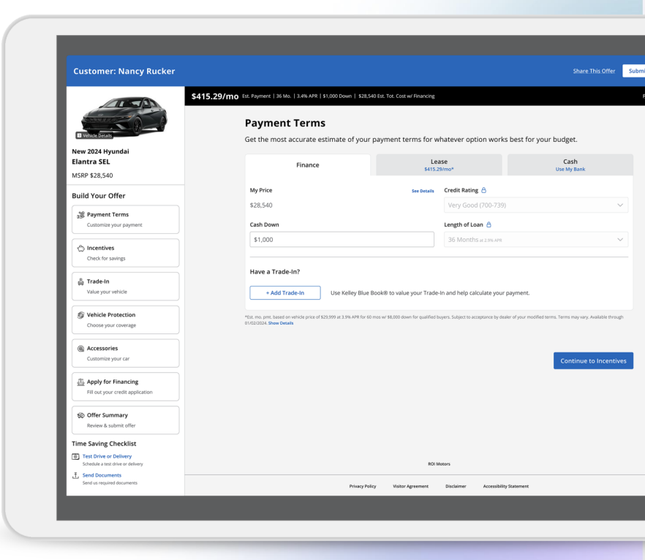Switch to the Cash tab

click(x=570, y=165)
